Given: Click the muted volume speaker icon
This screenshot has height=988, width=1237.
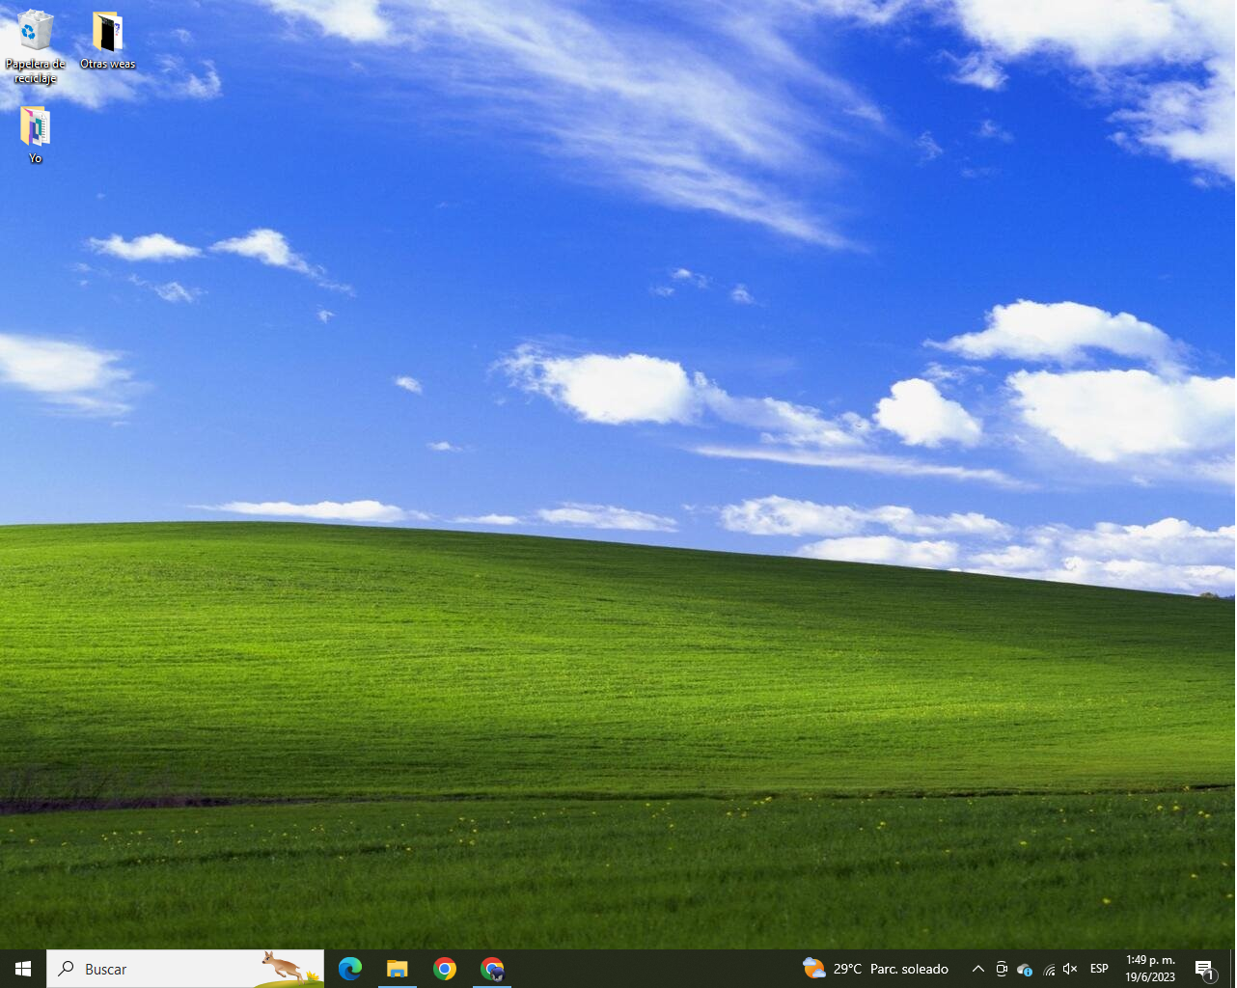Looking at the screenshot, I should pos(1070,969).
